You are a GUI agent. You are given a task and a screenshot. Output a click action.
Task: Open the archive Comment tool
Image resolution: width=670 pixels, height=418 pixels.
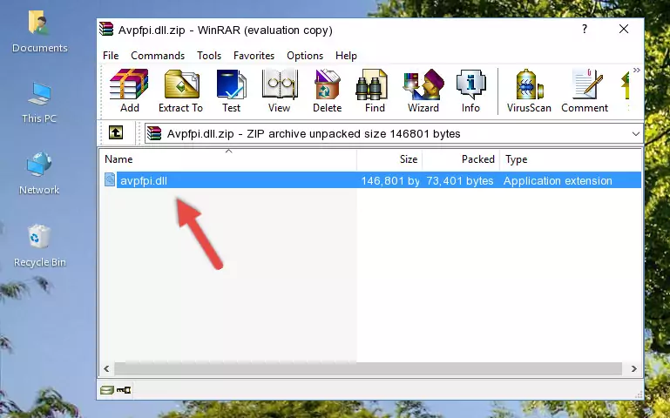pos(585,91)
